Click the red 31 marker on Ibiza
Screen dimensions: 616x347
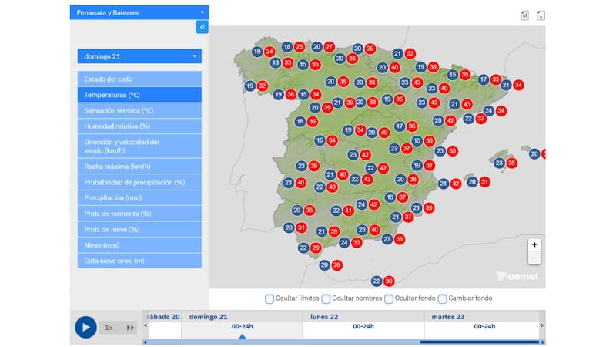pyautogui.click(x=485, y=182)
